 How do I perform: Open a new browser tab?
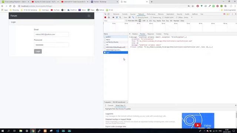(x=151, y=2)
